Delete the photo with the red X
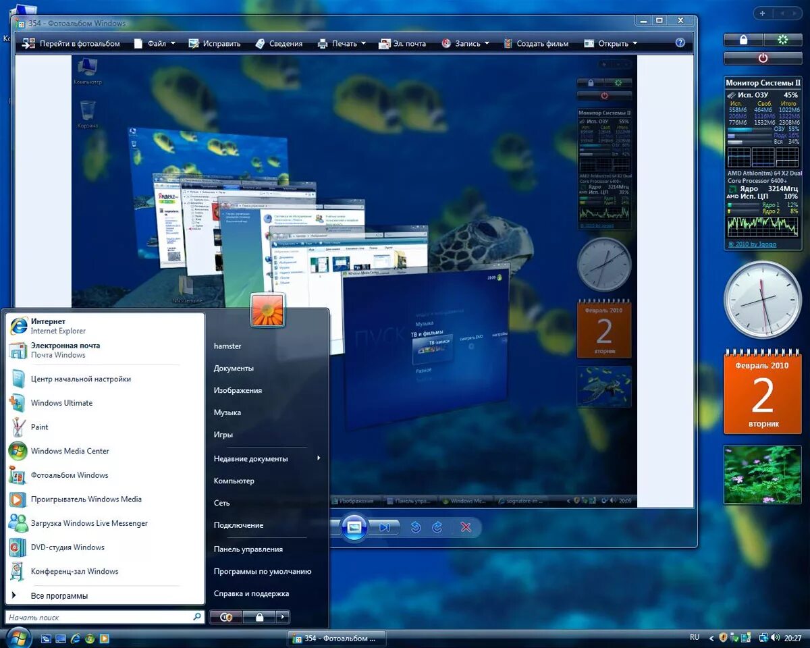This screenshot has height=648, width=810. click(466, 529)
